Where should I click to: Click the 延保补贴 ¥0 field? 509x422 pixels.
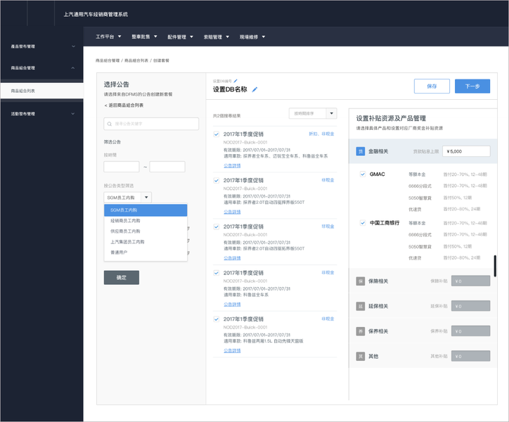[x=471, y=306]
